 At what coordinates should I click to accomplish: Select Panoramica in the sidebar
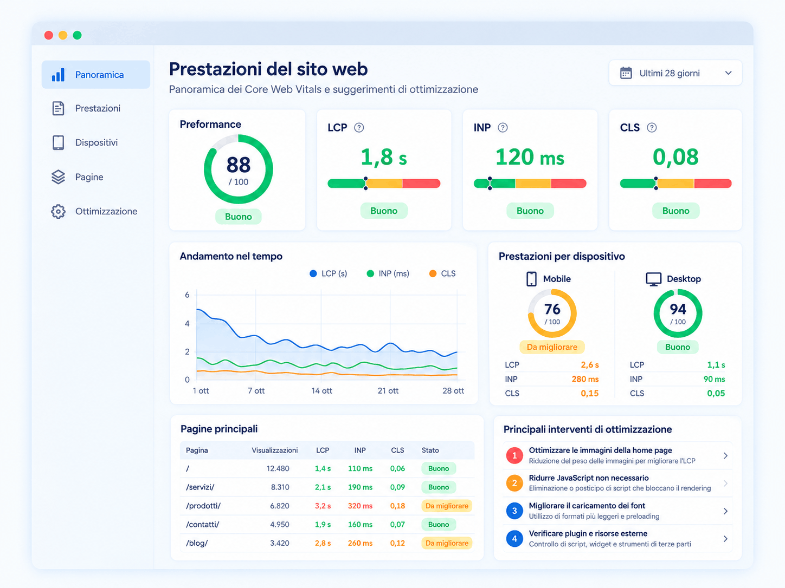[x=96, y=75]
